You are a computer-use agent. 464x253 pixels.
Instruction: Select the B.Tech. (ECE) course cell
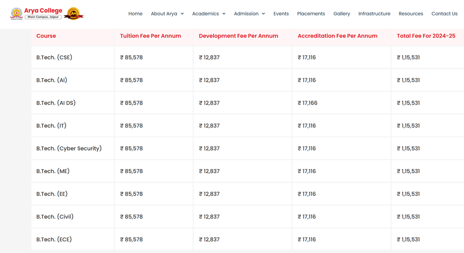coord(54,240)
